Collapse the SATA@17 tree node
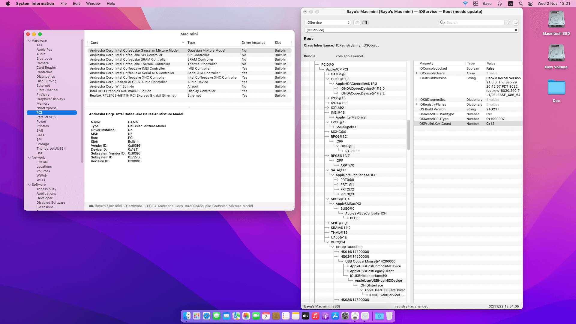 click(x=327, y=170)
